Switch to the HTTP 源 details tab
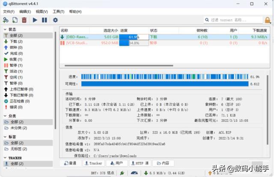The image size is (274, 177). pos(140,163)
